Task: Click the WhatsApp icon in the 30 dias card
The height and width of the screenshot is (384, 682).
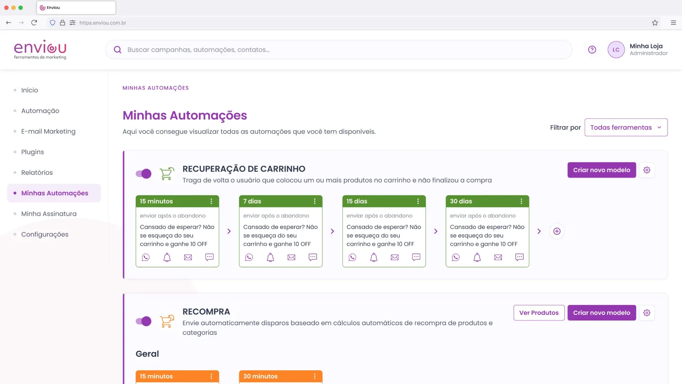Action: 456,257
